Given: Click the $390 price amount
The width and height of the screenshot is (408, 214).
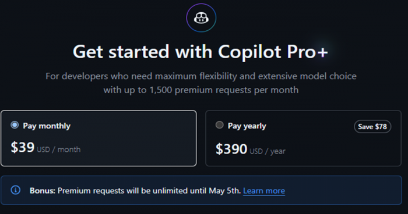Looking at the screenshot, I should [x=231, y=149].
